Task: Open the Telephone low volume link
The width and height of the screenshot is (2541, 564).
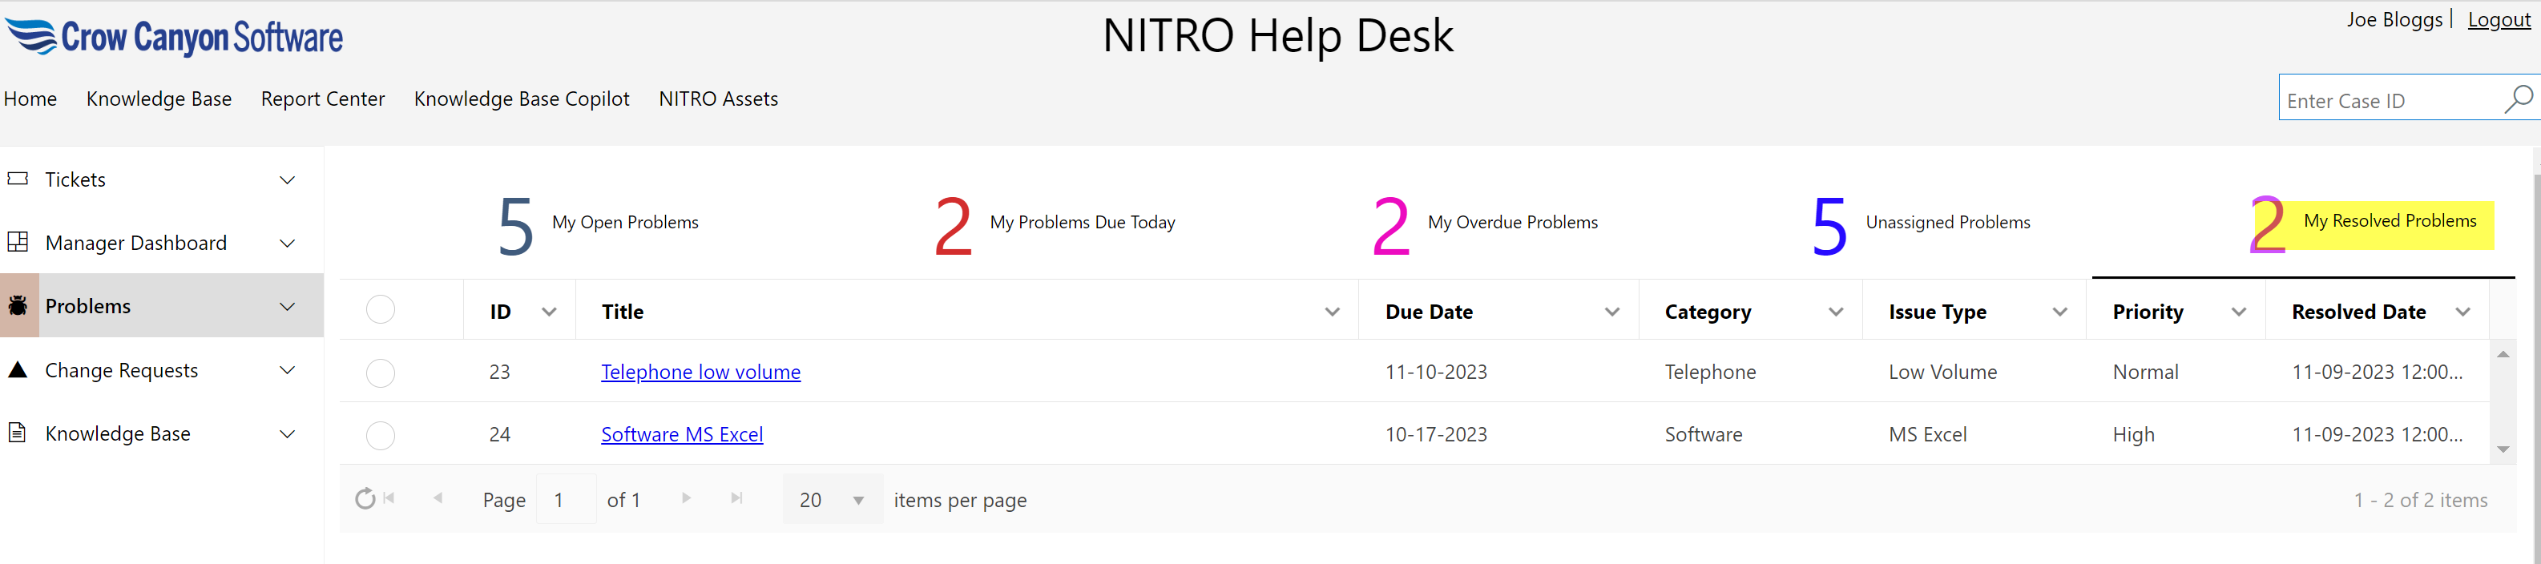Action: click(x=700, y=373)
